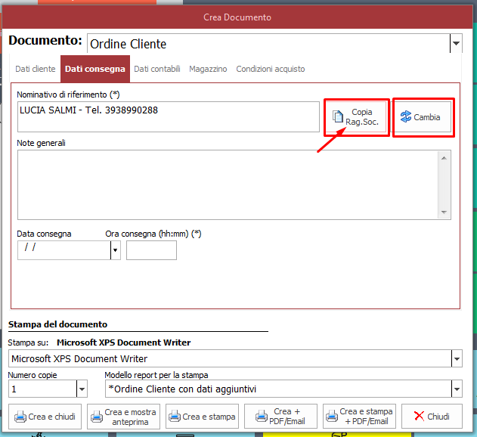
Task: Click Crea e stampa button
Action: (x=202, y=417)
